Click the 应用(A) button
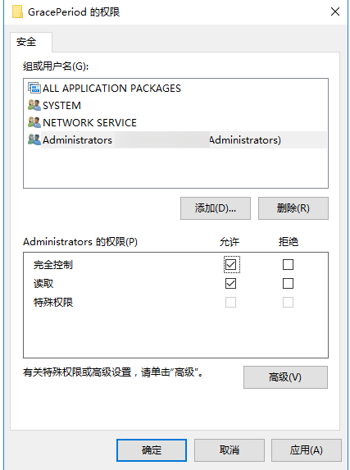The width and height of the screenshot is (350, 470). (307, 450)
